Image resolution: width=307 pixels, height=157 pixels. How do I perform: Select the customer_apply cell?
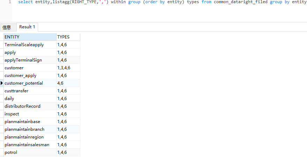click(30, 76)
